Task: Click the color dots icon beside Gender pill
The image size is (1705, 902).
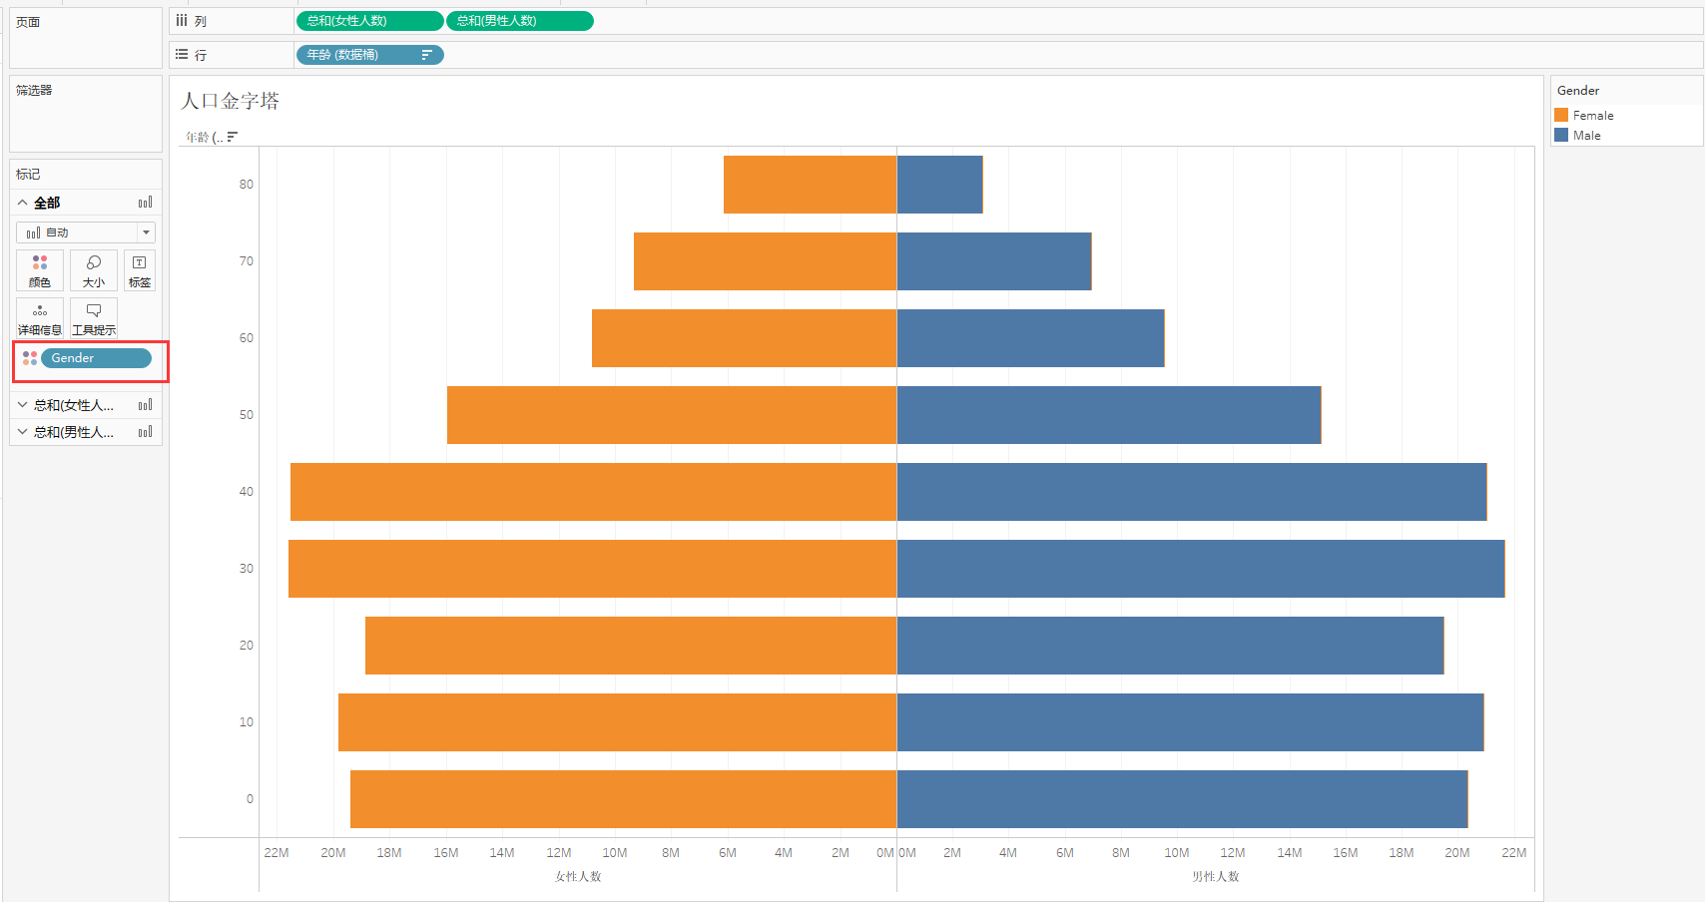Action: click(x=30, y=358)
